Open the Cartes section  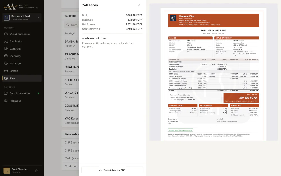click(x=22, y=71)
